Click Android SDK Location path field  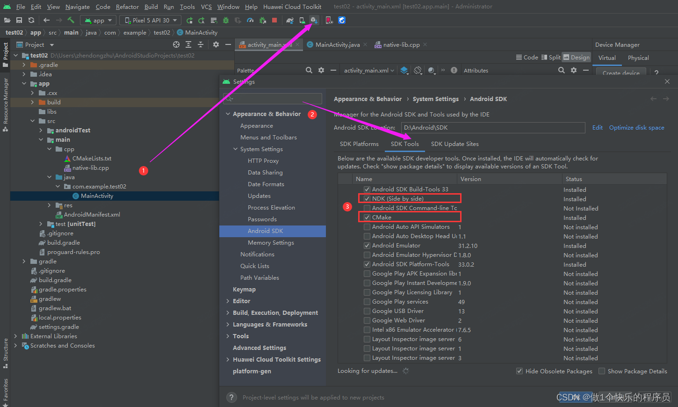pos(493,128)
